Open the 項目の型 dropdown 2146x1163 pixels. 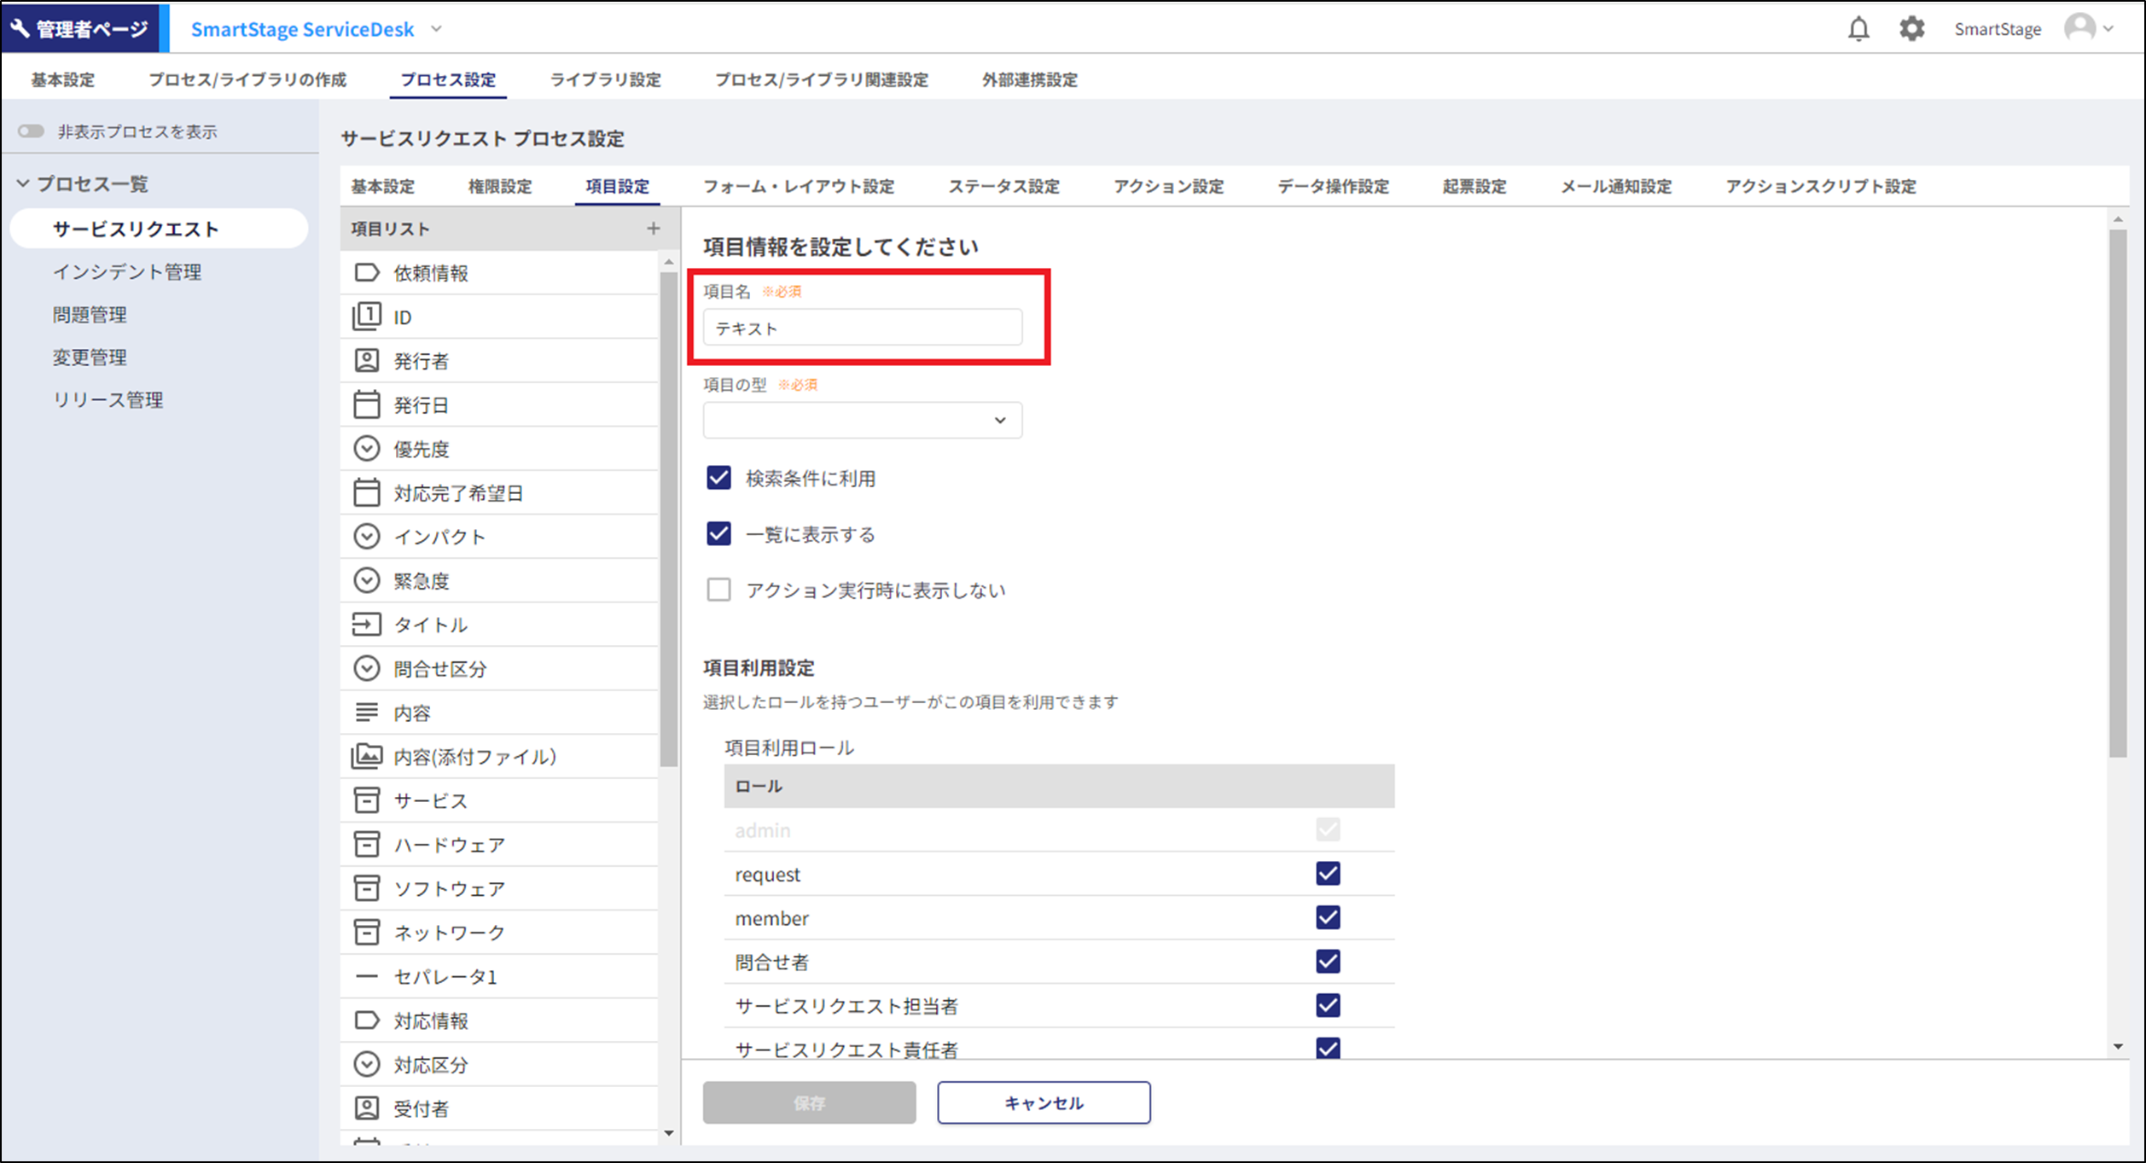coord(862,421)
